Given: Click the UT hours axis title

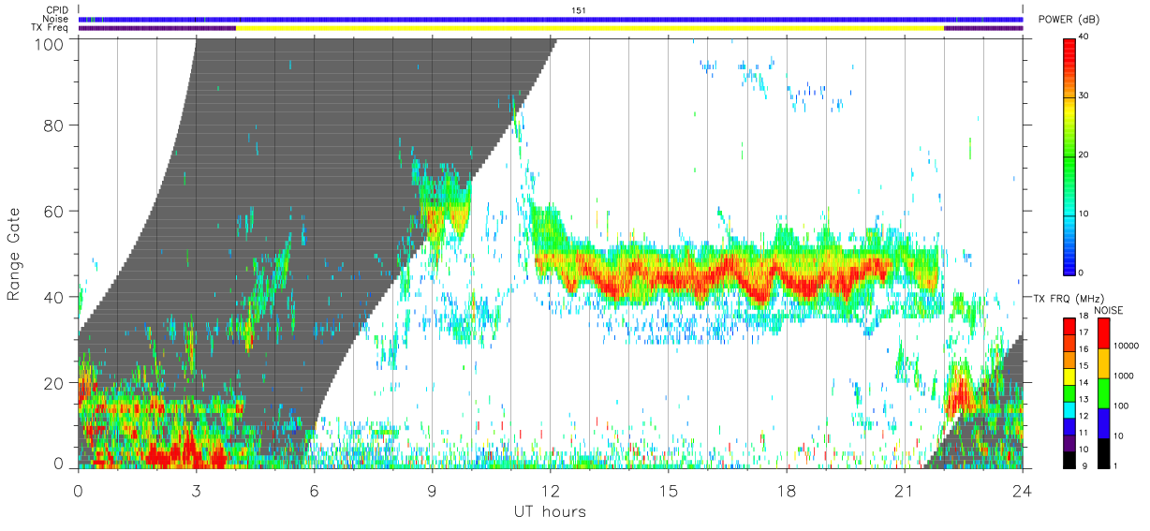Looking at the screenshot, I should tap(549, 511).
